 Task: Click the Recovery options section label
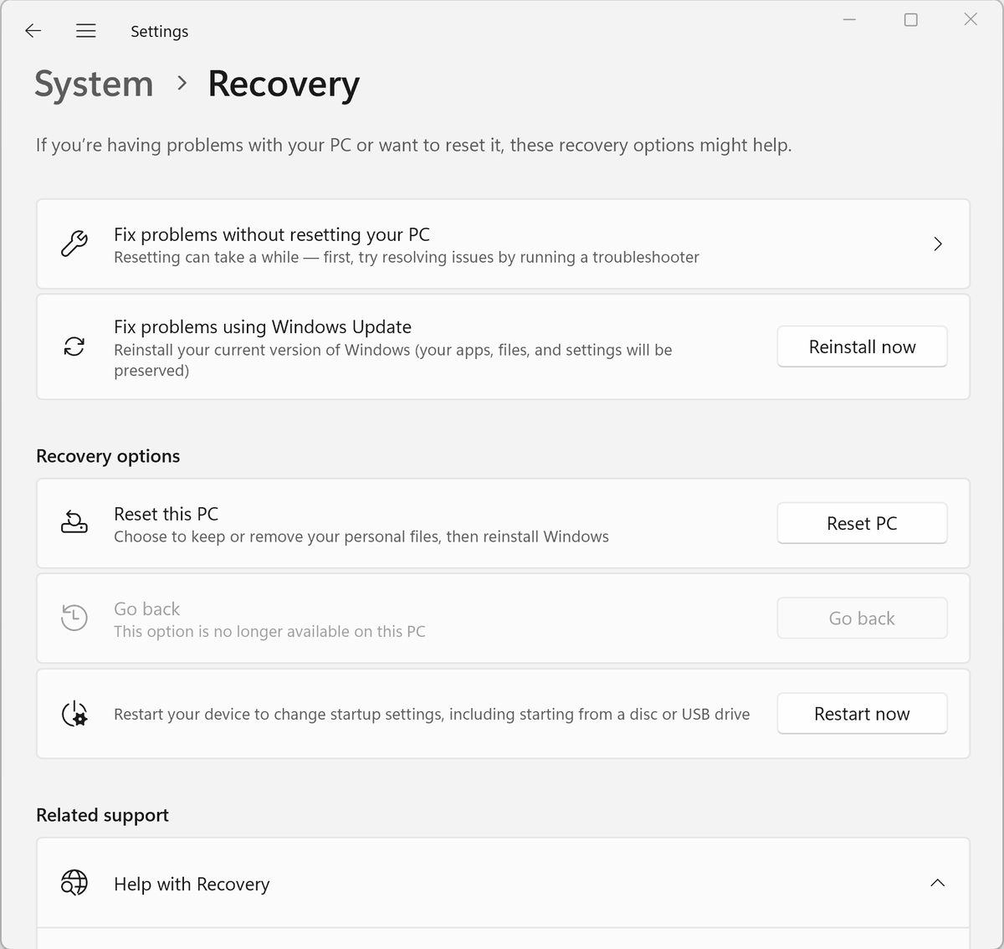[107, 456]
